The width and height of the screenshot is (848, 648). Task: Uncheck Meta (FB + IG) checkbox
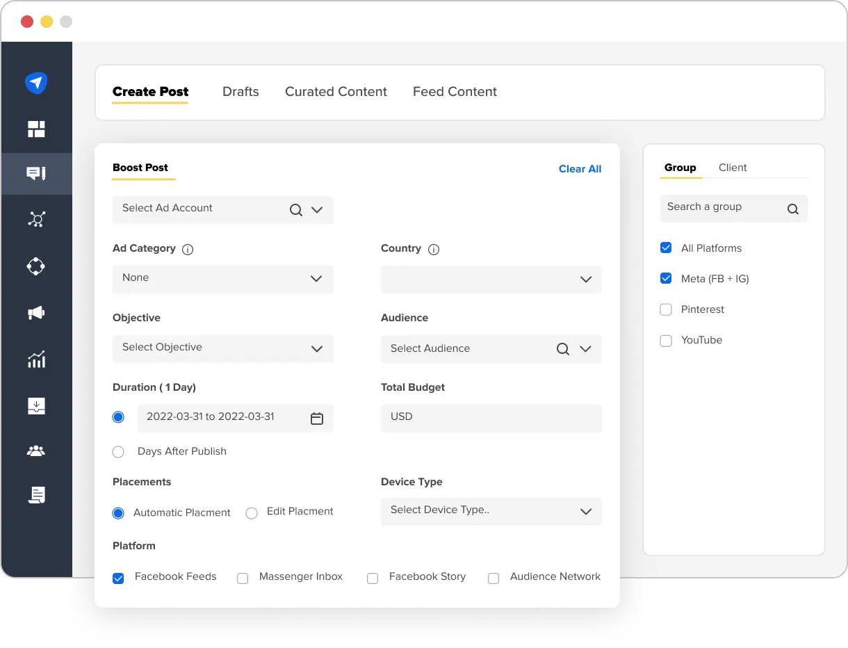666,278
